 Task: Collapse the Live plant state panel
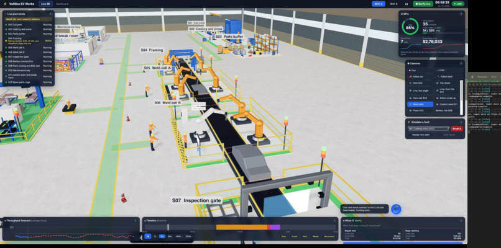(x=6, y=14)
